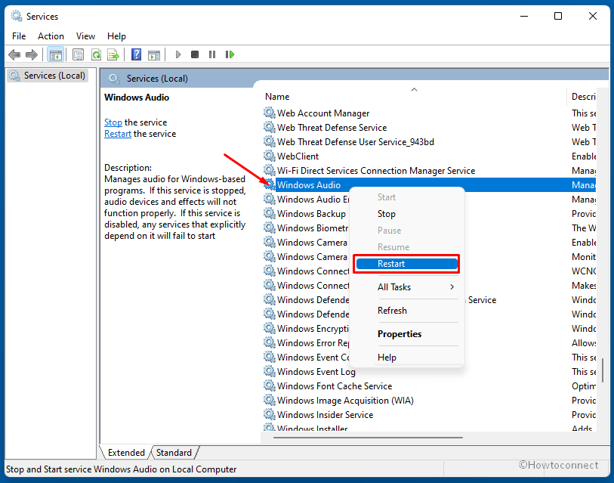Open the File menu
Viewport: 614px width, 483px height.
pyautogui.click(x=19, y=36)
